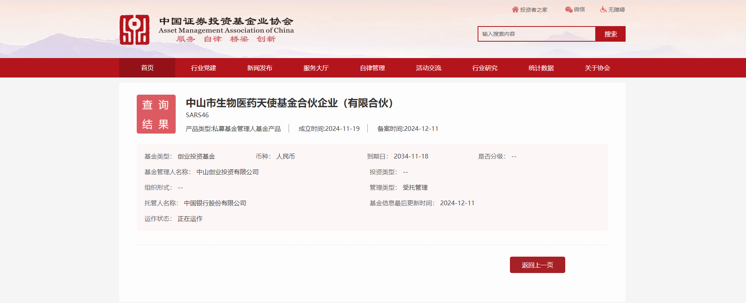Open the WeChat icon in header
The height and width of the screenshot is (303, 746).
(569, 9)
